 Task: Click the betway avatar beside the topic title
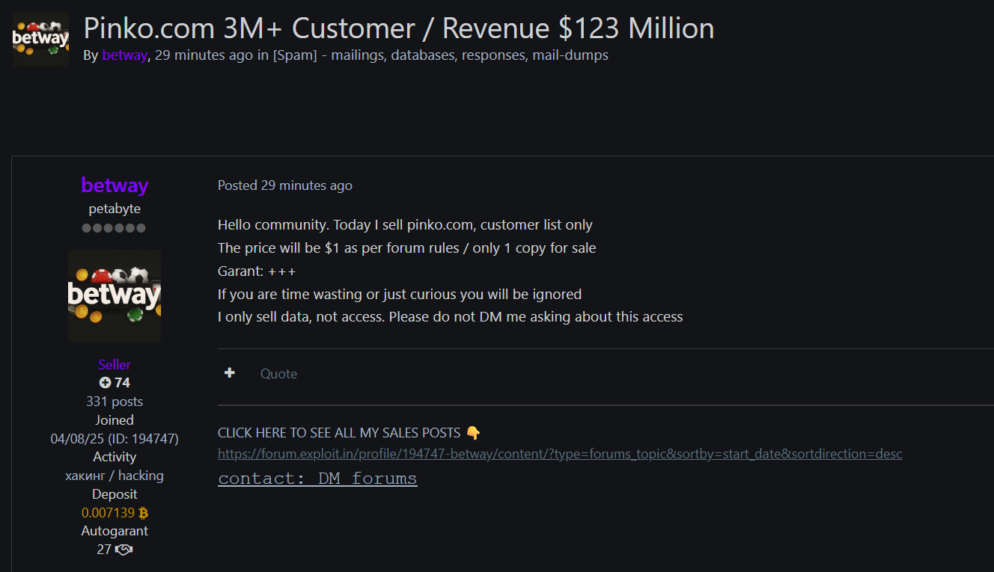click(x=40, y=38)
